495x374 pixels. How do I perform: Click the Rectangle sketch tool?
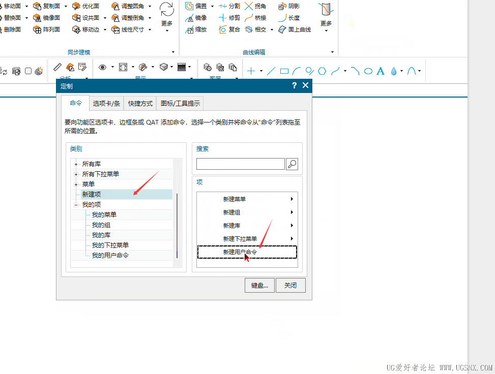pos(284,71)
